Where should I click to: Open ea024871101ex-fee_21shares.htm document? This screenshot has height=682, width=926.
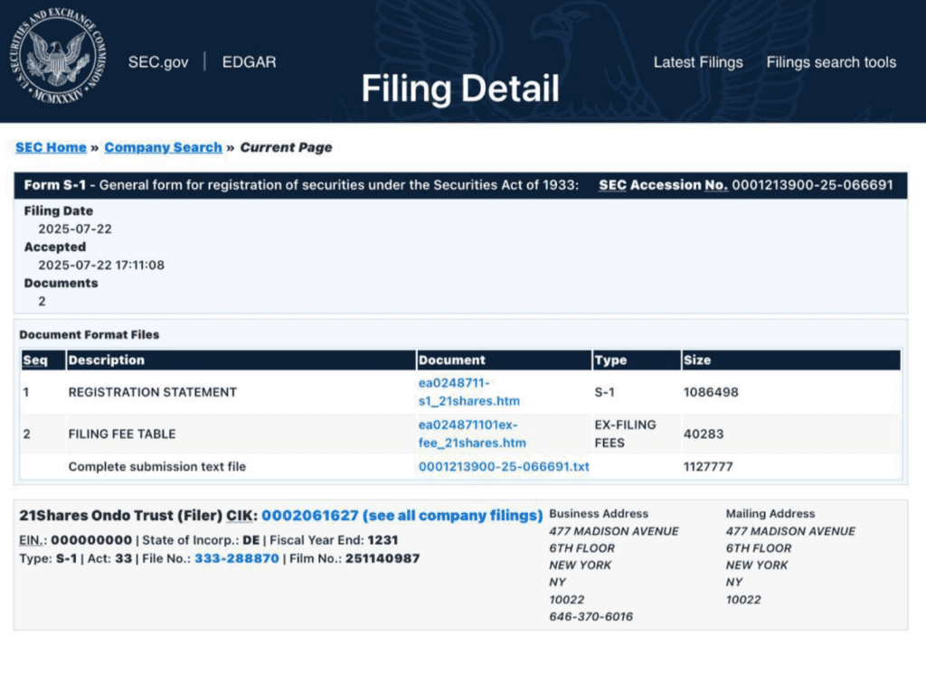(x=472, y=434)
